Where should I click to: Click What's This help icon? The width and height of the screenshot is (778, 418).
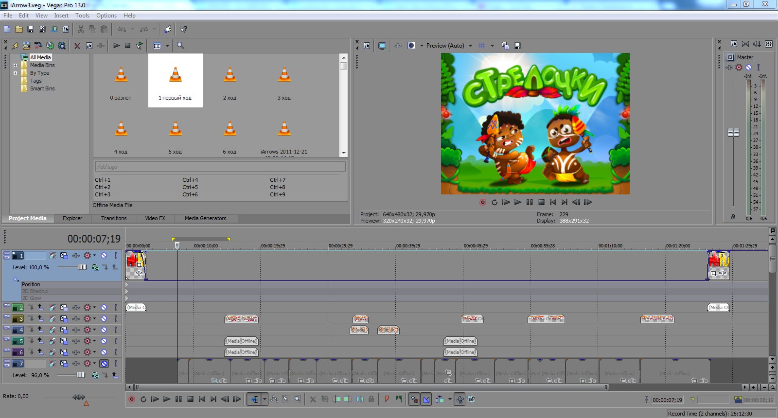(x=183, y=29)
